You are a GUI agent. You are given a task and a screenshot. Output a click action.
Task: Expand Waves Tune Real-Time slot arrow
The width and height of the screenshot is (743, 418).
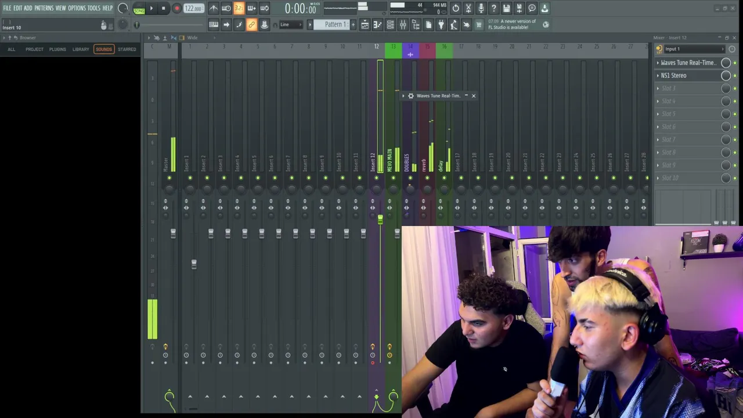(658, 63)
